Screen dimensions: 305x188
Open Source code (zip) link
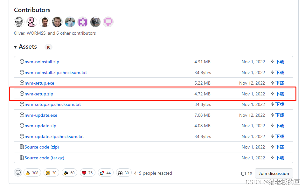[42, 147]
